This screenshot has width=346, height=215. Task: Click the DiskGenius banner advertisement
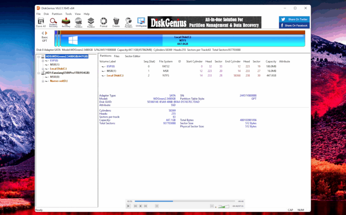[204, 22]
